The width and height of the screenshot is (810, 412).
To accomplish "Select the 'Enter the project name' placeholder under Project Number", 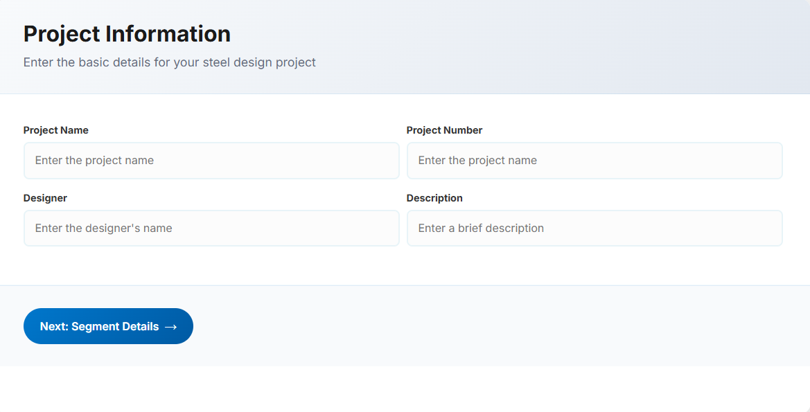I will pyautogui.click(x=477, y=160).
